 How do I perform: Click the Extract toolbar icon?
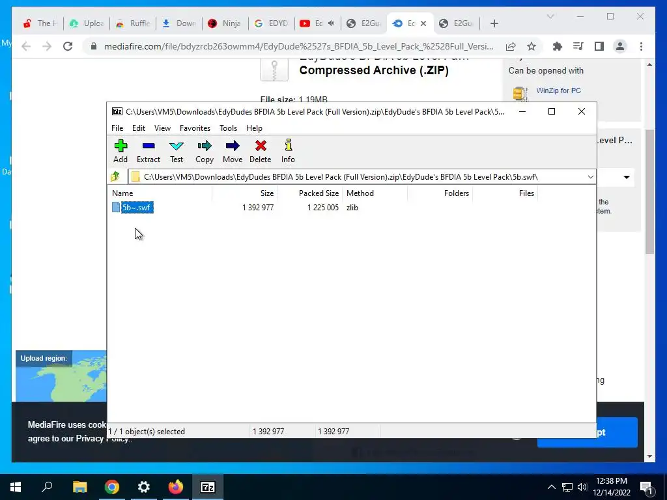point(148,151)
